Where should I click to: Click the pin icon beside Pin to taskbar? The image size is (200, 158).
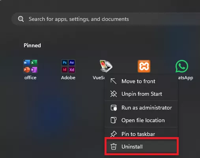(114, 134)
